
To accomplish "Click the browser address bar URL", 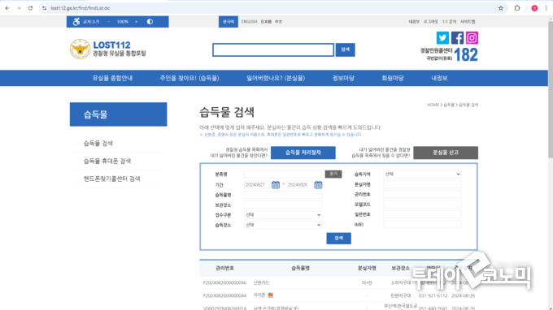I will pyautogui.click(x=80, y=8).
